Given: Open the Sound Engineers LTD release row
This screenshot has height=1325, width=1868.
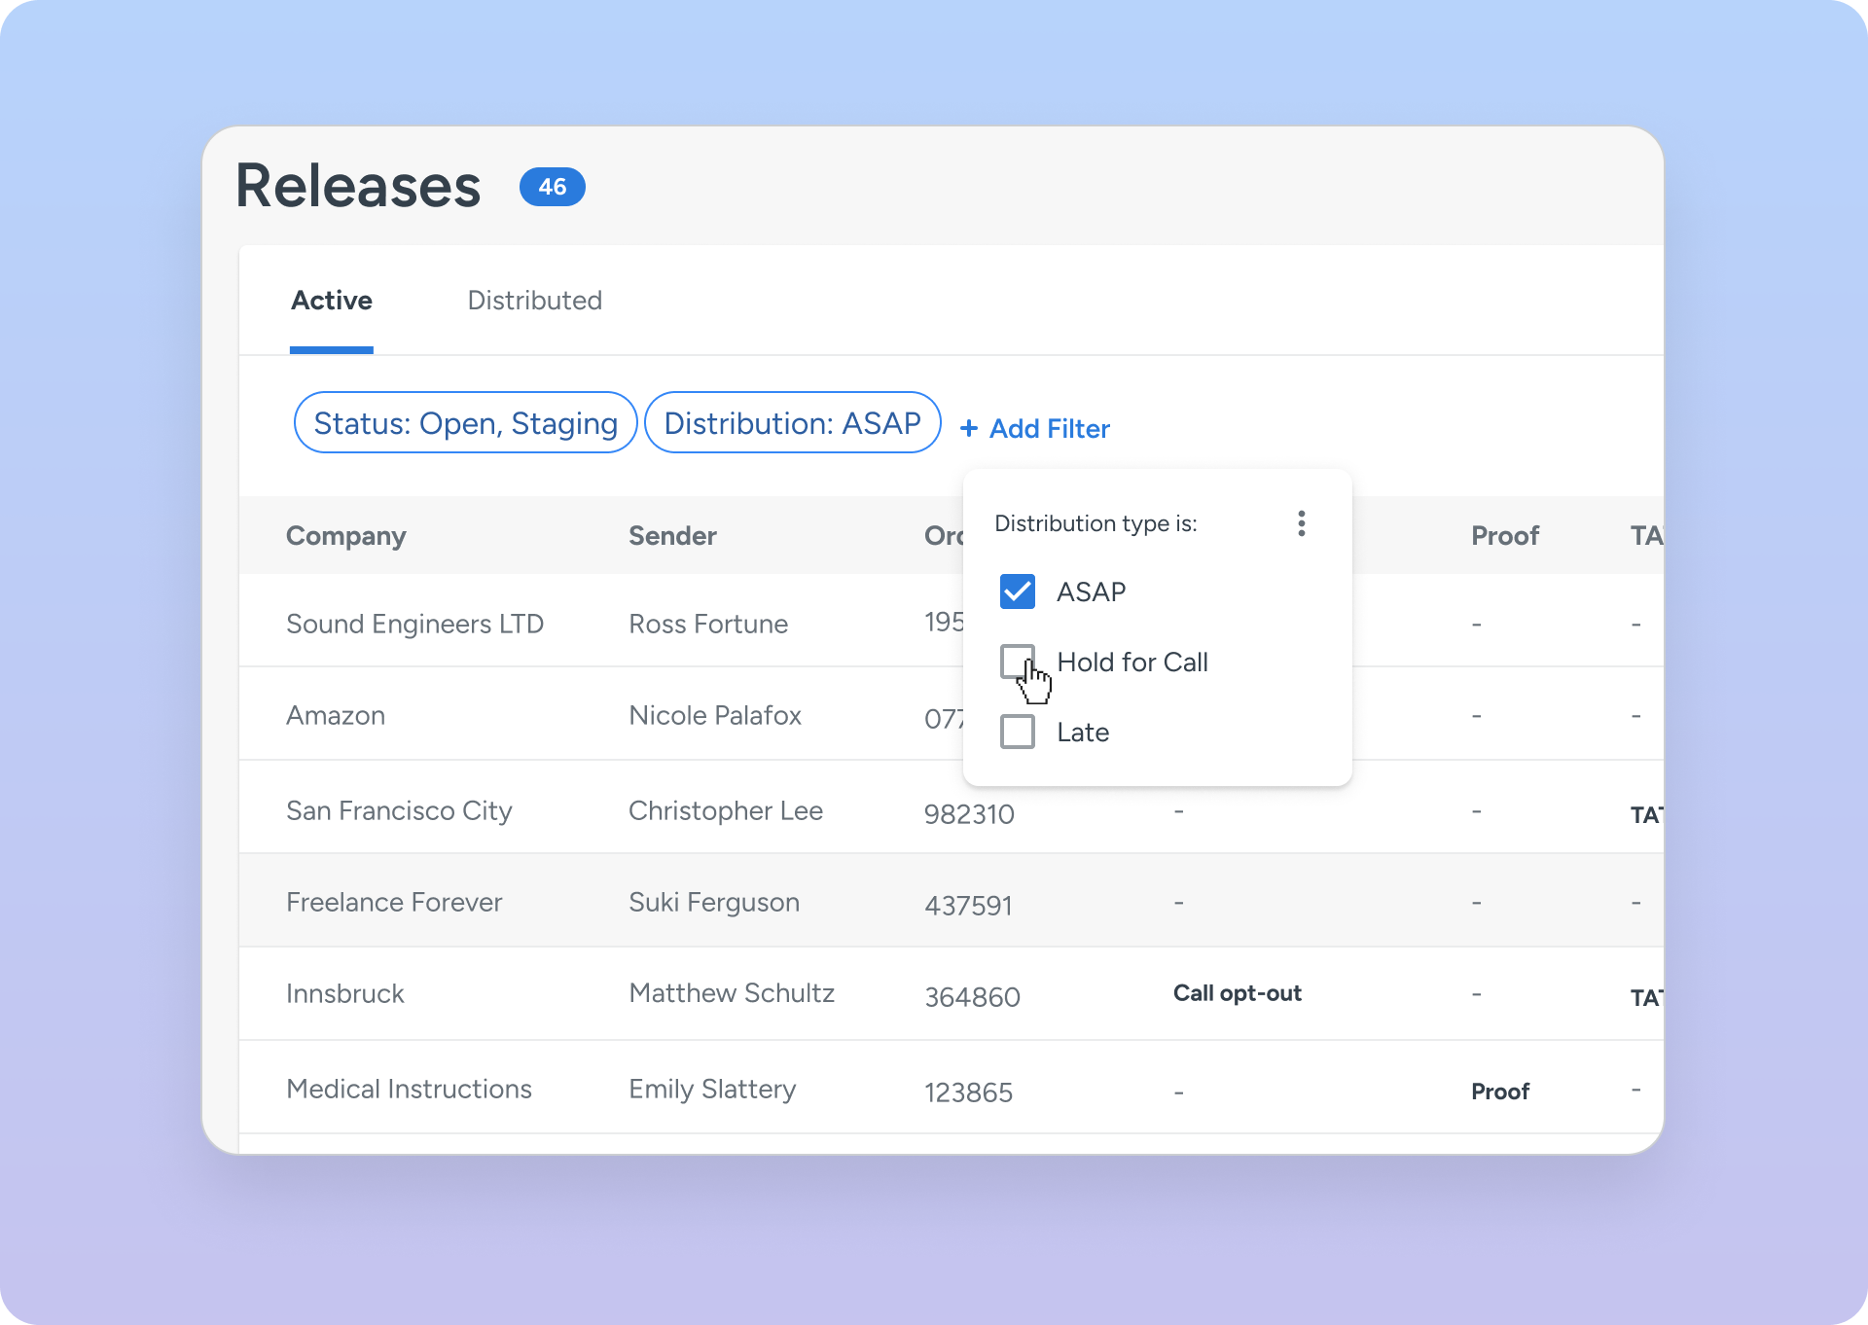Looking at the screenshot, I should pos(414,624).
